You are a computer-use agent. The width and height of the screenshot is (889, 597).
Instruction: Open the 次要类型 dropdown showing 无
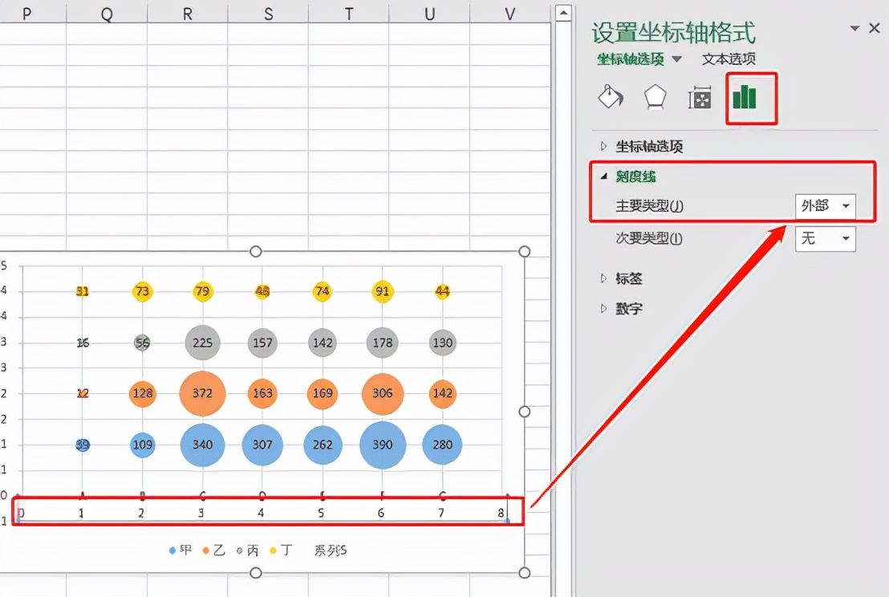[x=826, y=238]
